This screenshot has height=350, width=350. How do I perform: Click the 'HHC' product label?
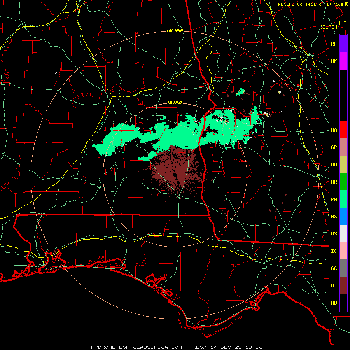341,23
